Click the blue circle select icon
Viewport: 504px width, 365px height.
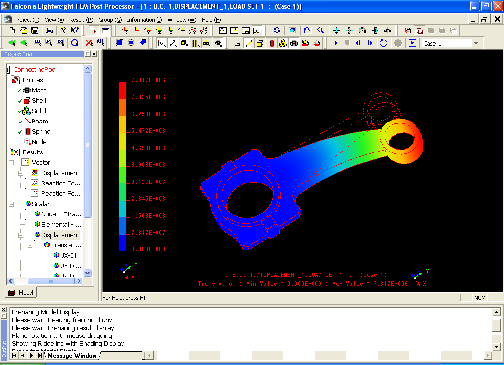tap(131, 43)
